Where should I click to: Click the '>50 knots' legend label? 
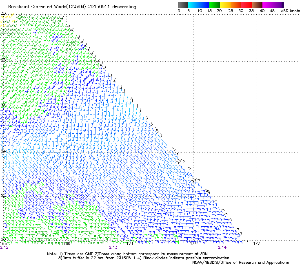click(x=290, y=11)
